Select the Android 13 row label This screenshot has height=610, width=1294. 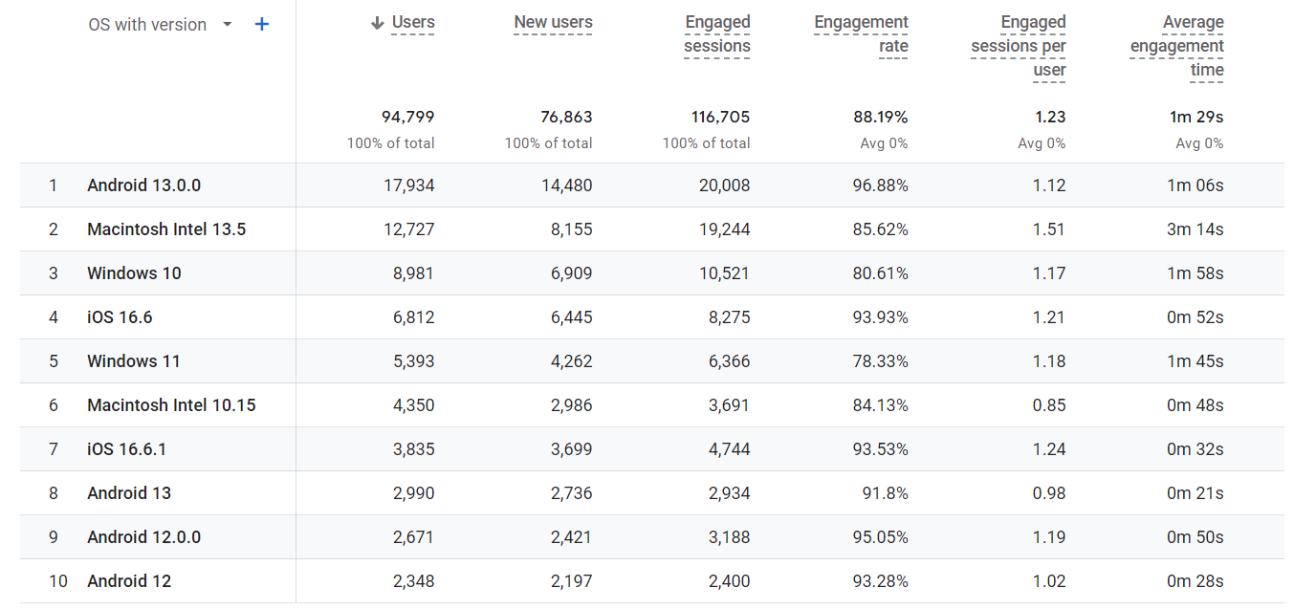pos(129,493)
